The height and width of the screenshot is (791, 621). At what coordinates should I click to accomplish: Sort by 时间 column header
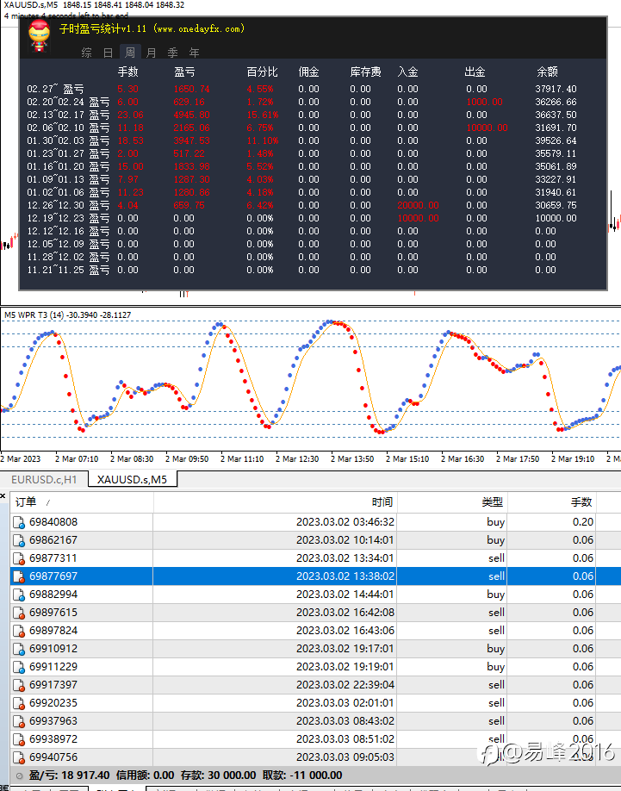pos(276,502)
